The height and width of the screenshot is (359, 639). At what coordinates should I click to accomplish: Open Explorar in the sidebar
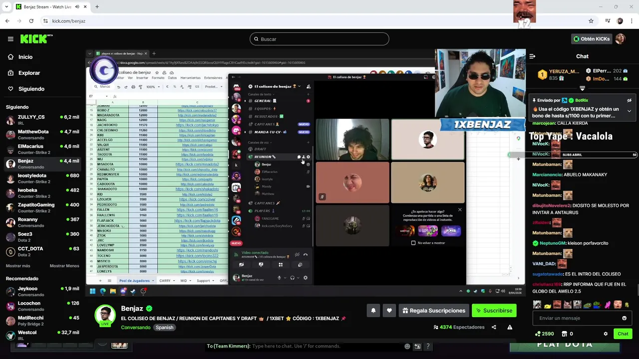click(29, 73)
